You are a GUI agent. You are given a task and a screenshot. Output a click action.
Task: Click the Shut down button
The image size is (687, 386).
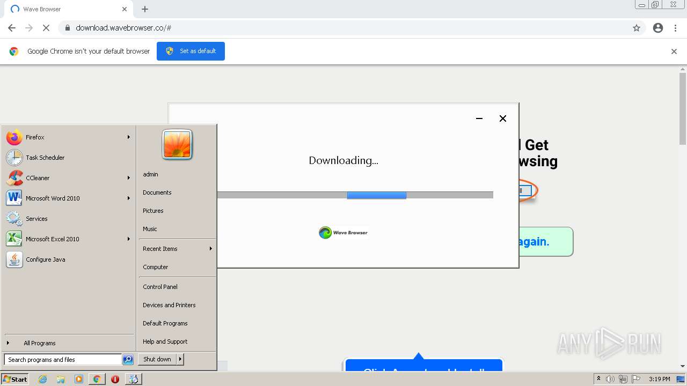pos(157,359)
